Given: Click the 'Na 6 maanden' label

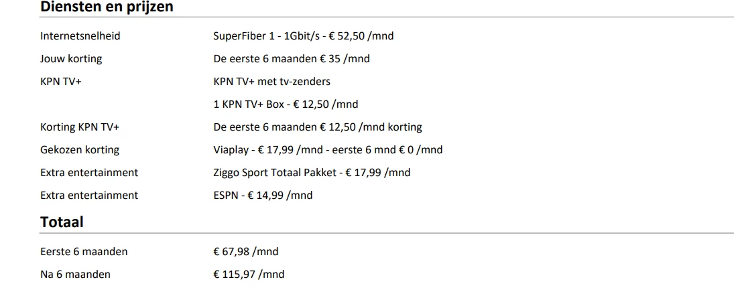Looking at the screenshot, I should tap(75, 275).
